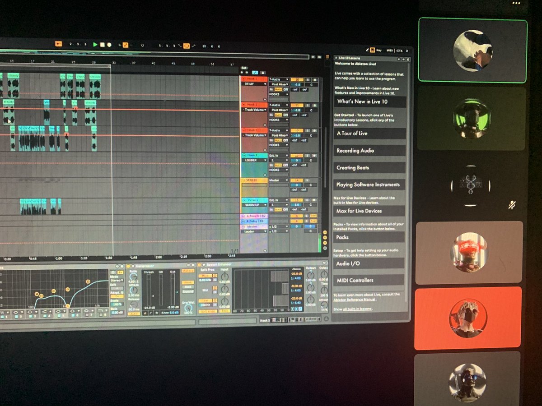
Task: Open Playing Software Instruments lesson
Action: tap(369, 185)
